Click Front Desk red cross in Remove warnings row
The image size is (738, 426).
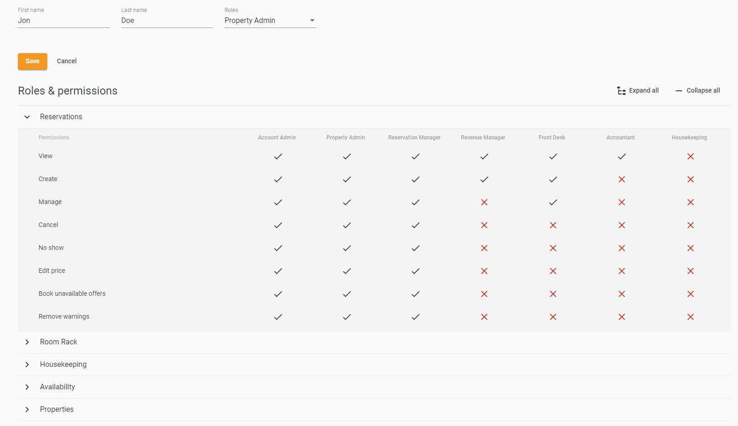coord(553,317)
